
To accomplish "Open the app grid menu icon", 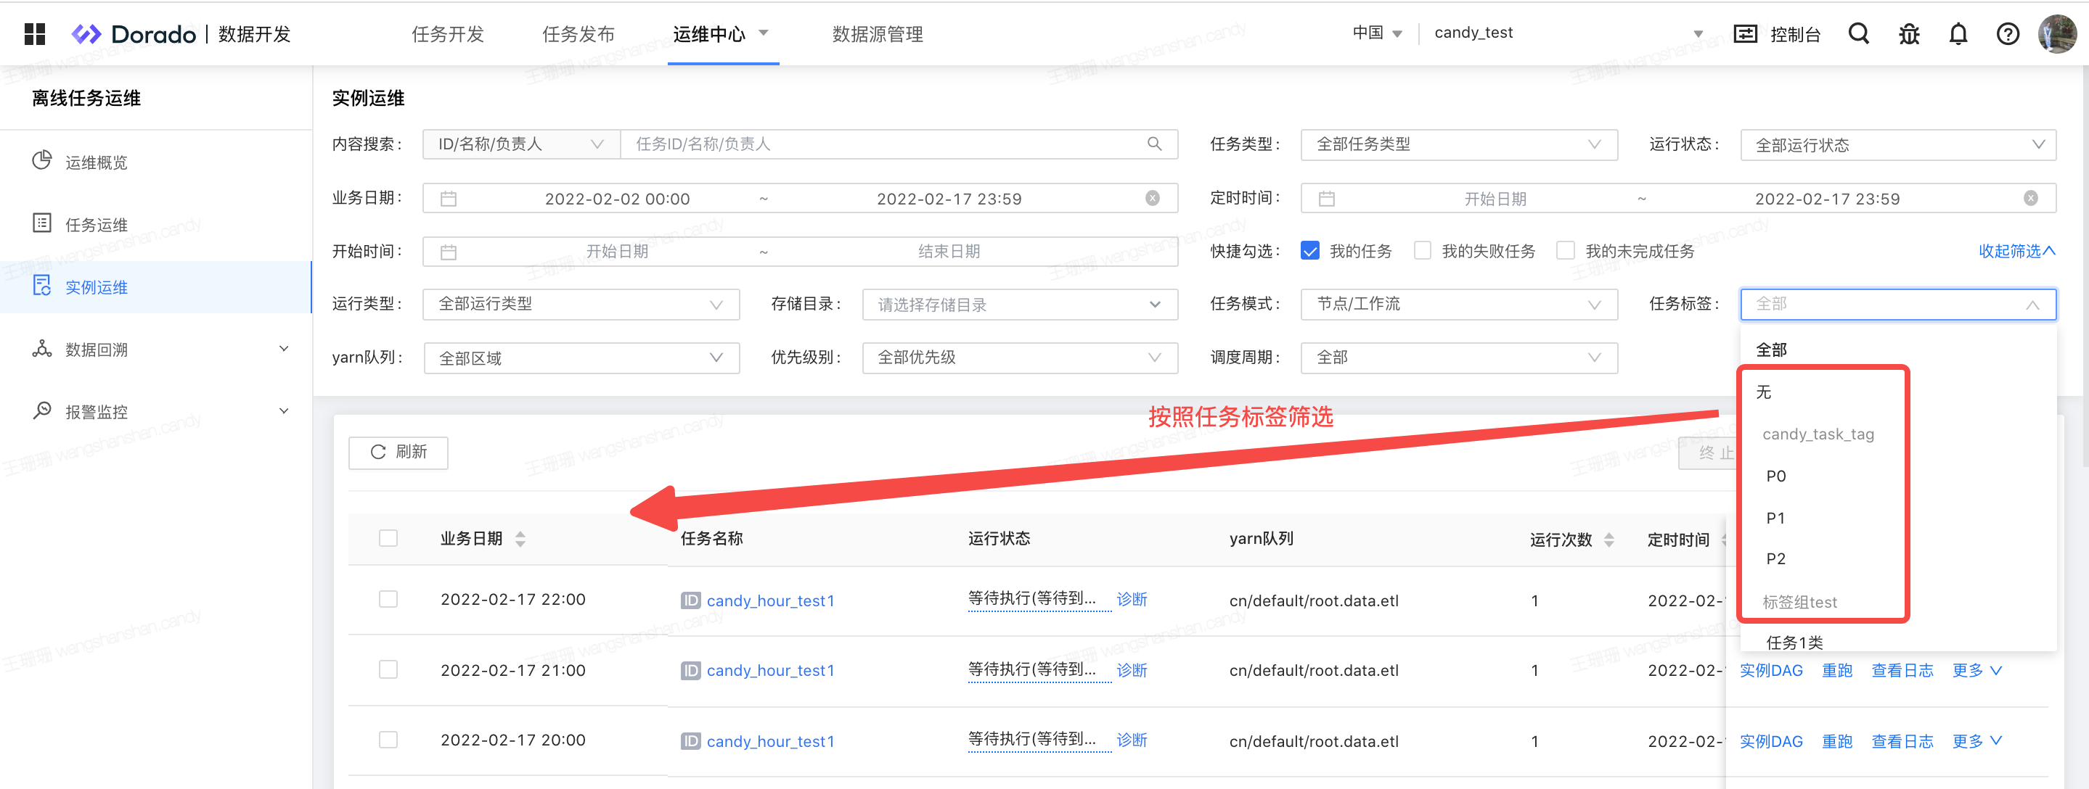I will [35, 34].
